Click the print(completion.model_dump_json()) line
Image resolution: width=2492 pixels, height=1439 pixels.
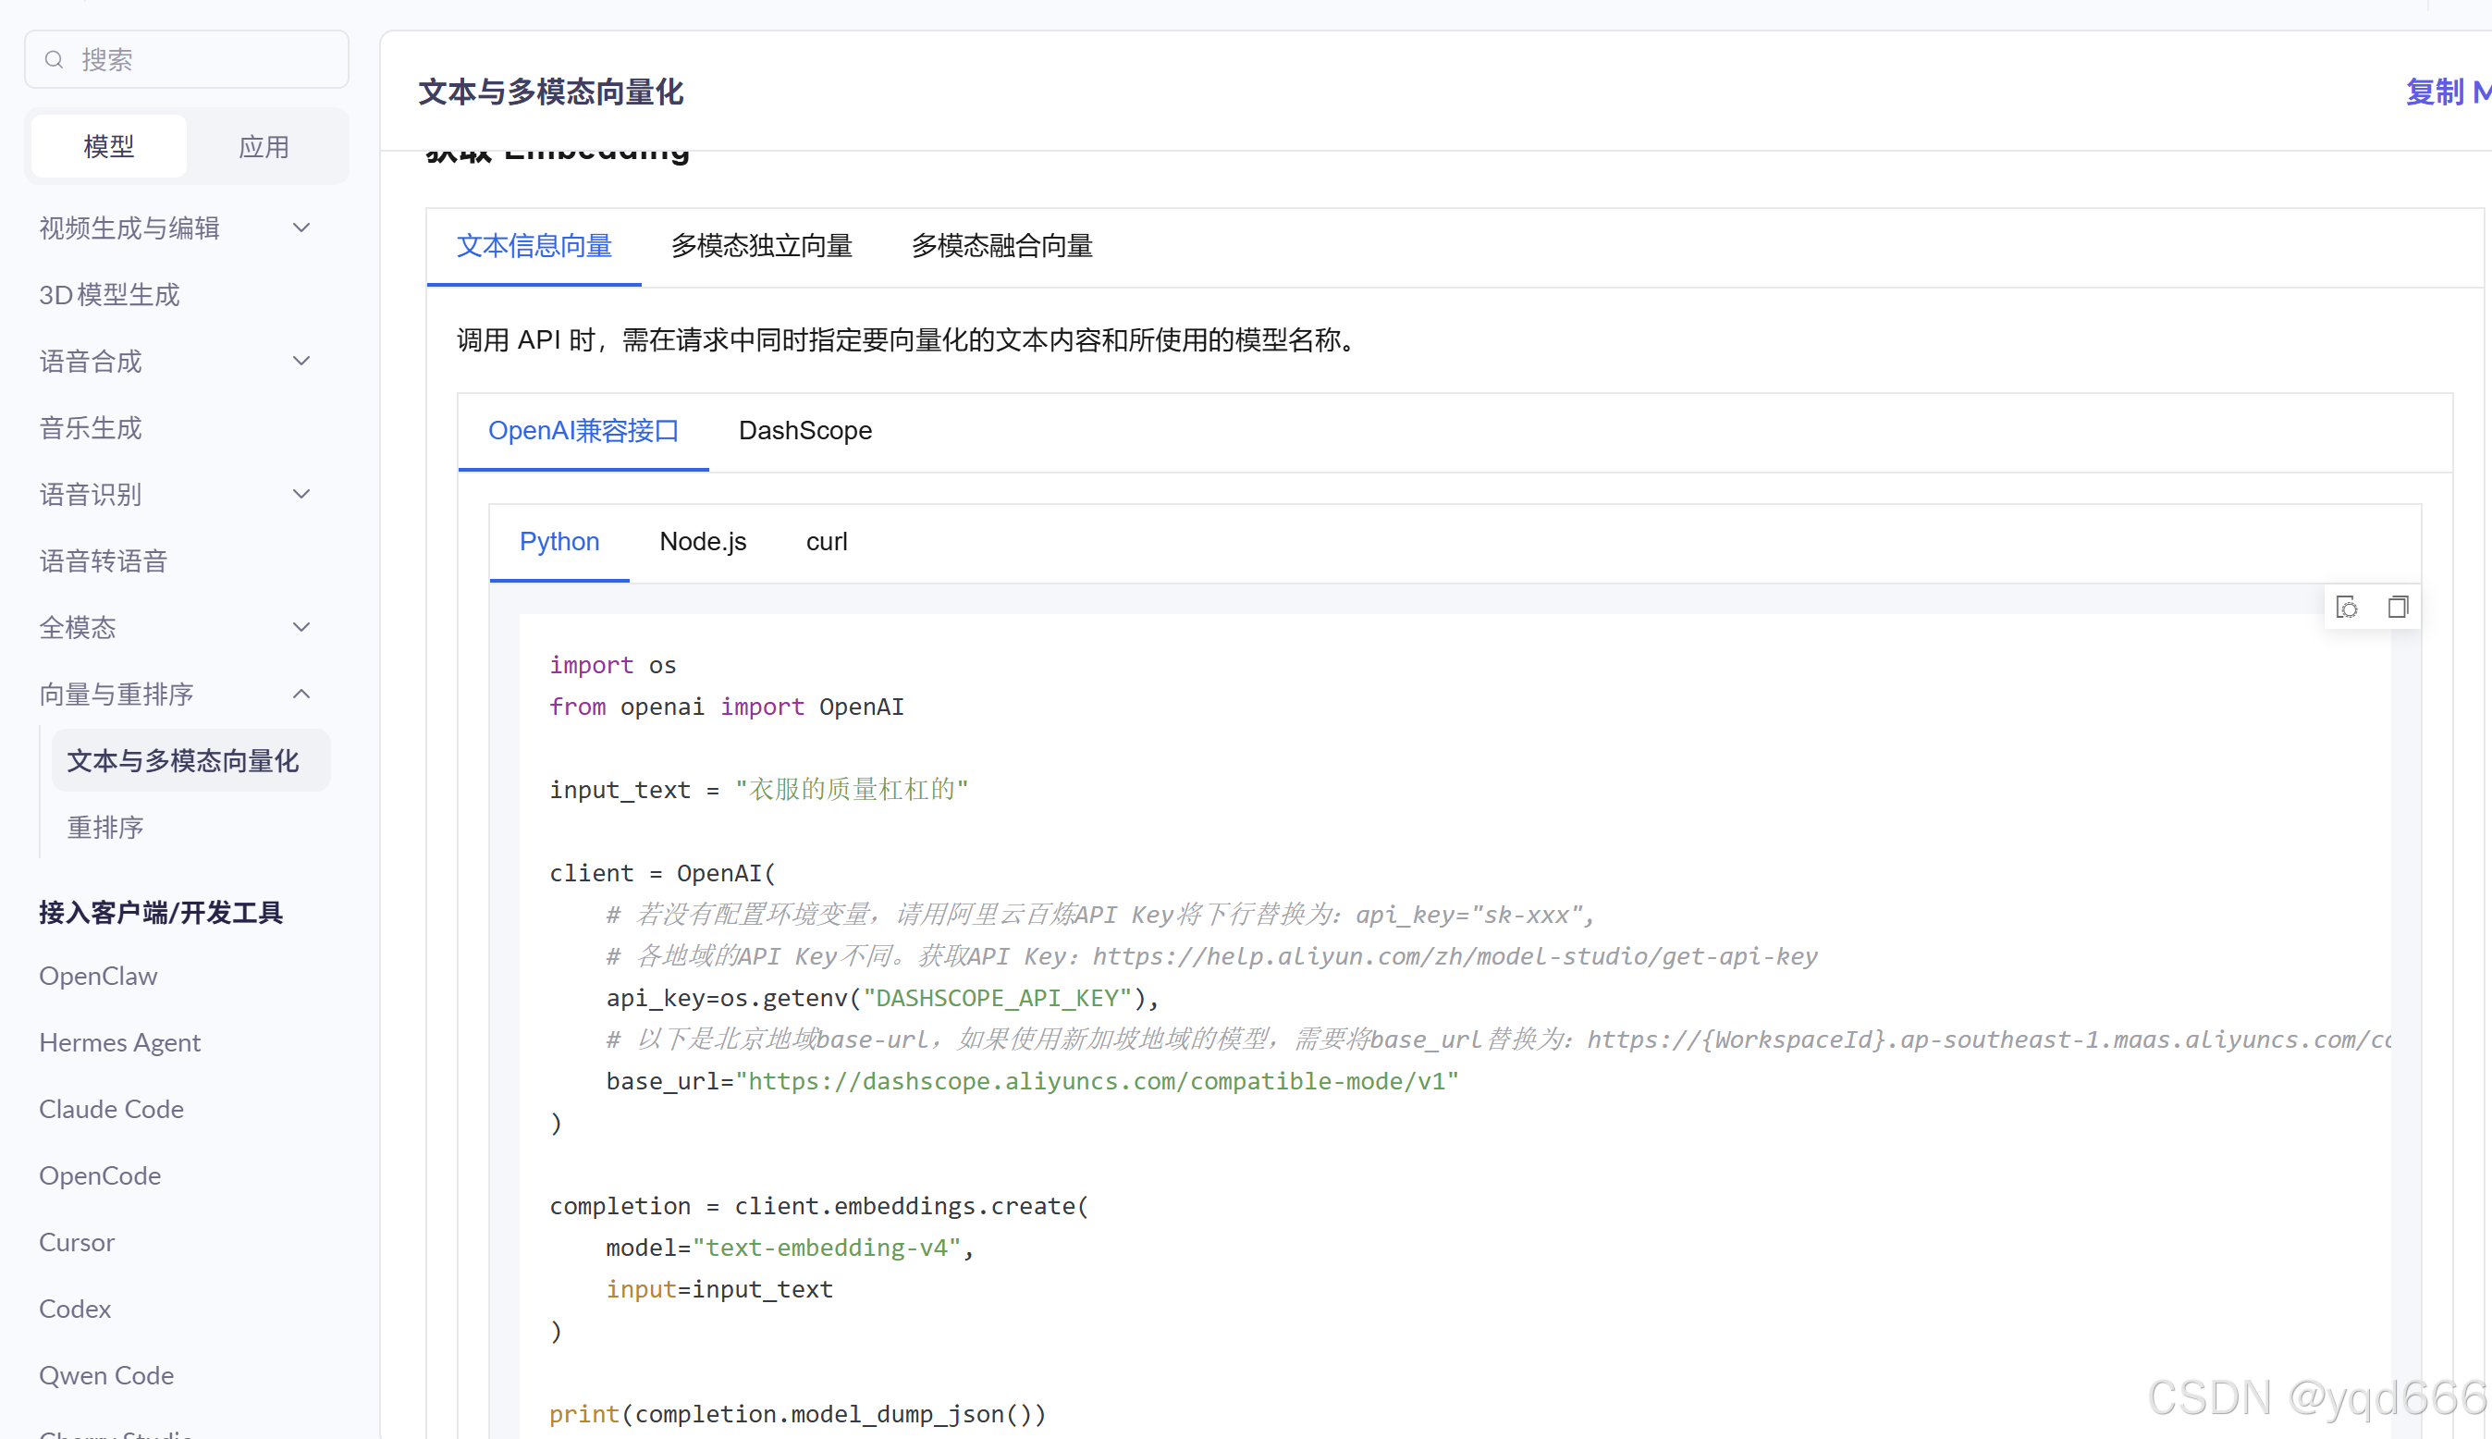(x=797, y=1413)
